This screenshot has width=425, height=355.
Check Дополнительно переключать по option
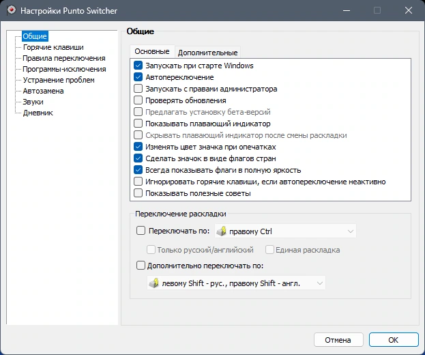141,266
